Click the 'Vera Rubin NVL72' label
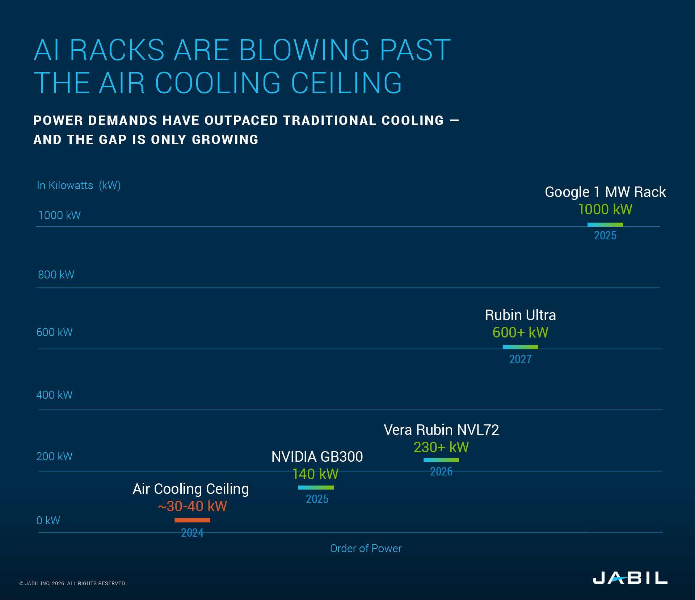 click(x=441, y=430)
